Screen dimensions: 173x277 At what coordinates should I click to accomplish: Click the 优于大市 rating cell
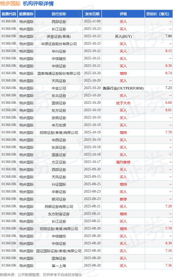pyautogui.click(x=123, y=103)
